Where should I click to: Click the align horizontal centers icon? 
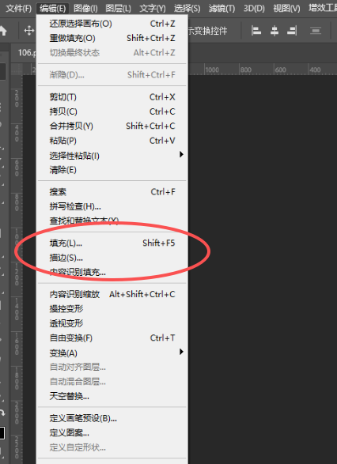click(275, 31)
